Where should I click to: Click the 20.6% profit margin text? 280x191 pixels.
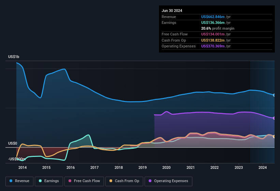(x=218, y=28)
